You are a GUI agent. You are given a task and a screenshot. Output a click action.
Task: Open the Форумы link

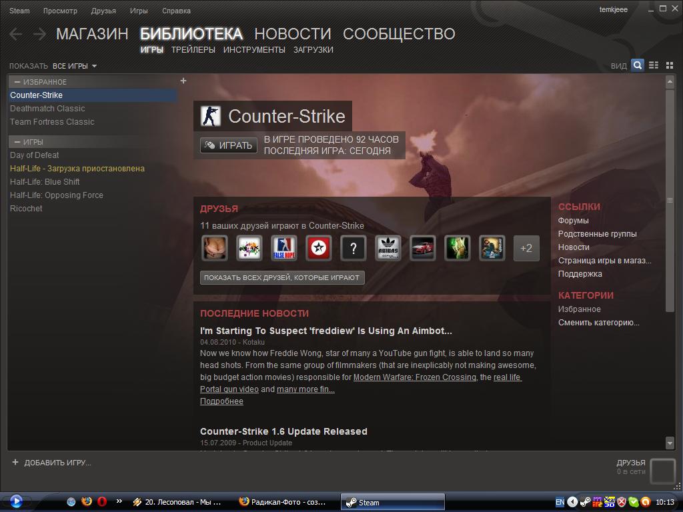[x=573, y=220]
